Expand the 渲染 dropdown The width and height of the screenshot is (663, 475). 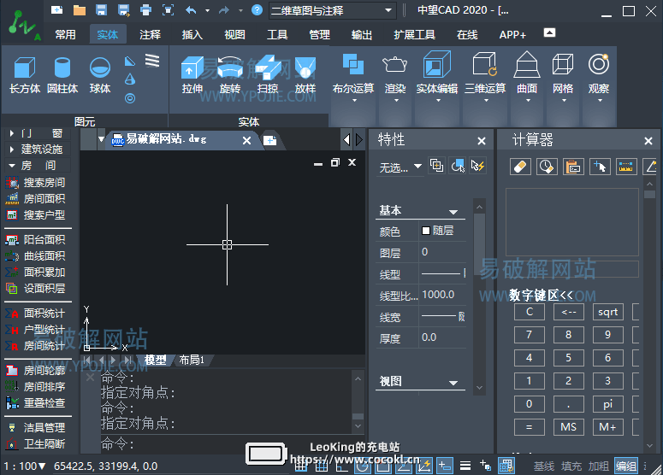pyautogui.click(x=396, y=101)
